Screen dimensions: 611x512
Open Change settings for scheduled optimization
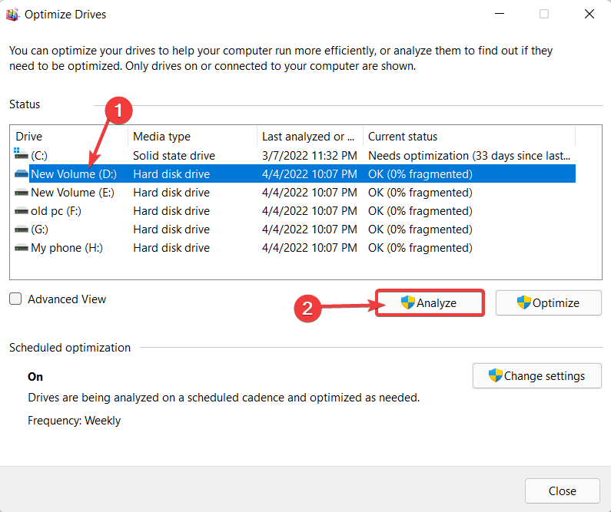[x=536, y=376]
